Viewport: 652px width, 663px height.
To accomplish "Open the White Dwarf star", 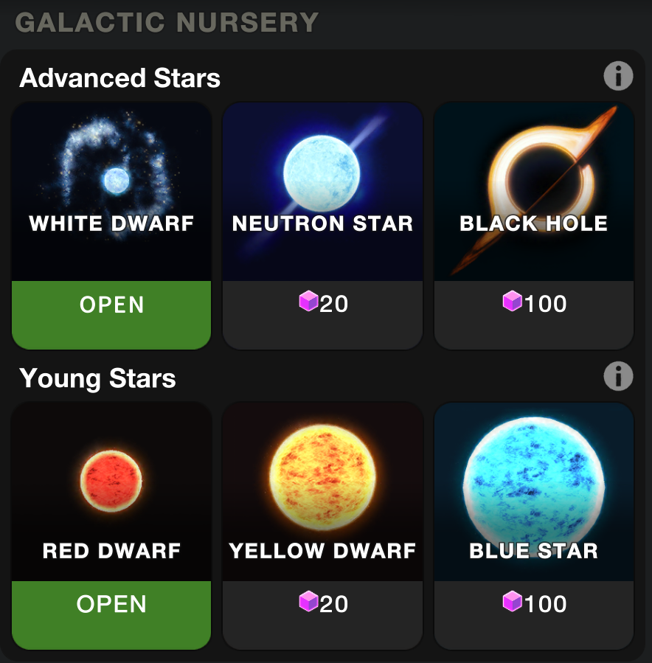I will 111,315.
